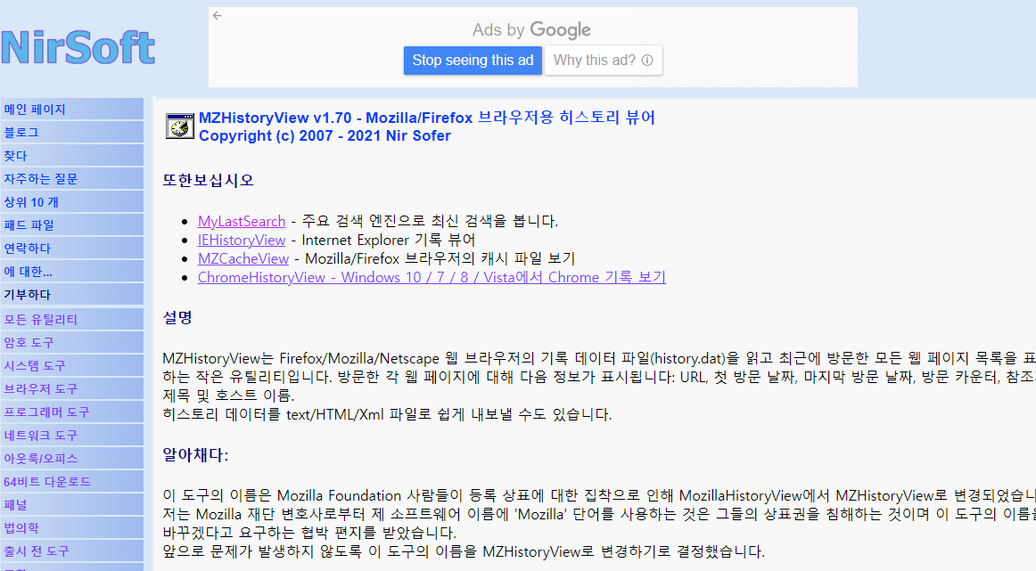Click text 'Internet Explorer 기록 뷰어'
This screenshot has width=1036, height=571.
[x=389, y=240]
